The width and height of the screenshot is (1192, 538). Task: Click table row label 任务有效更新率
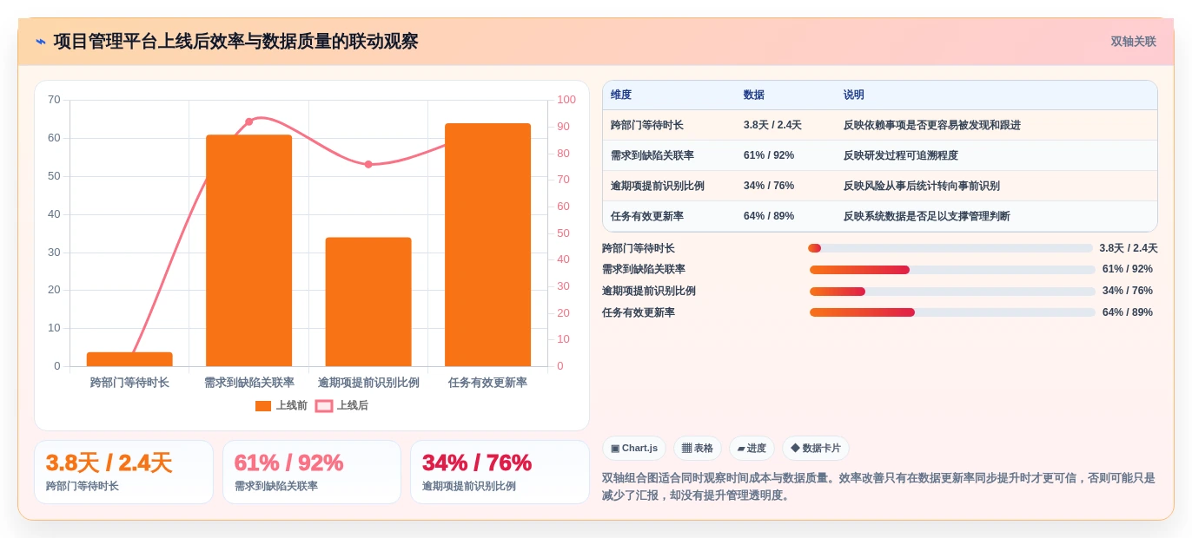(647, 216)
